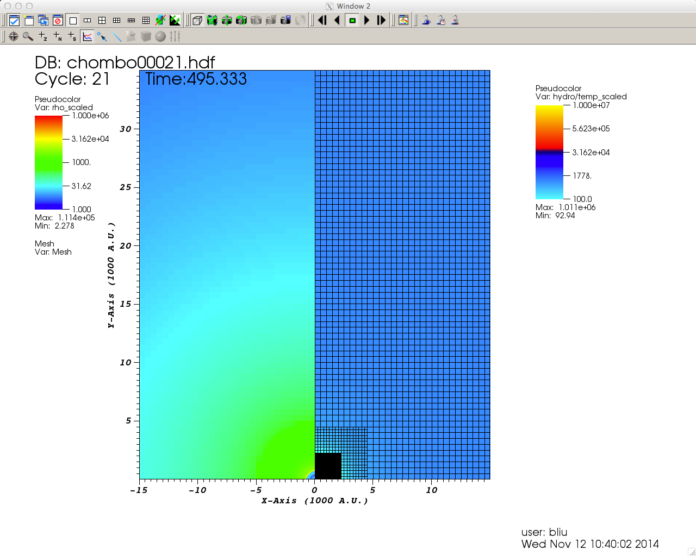Click the 'Cycle: 21' annotation
The image size is (696, 556).
tap(72, 79)
